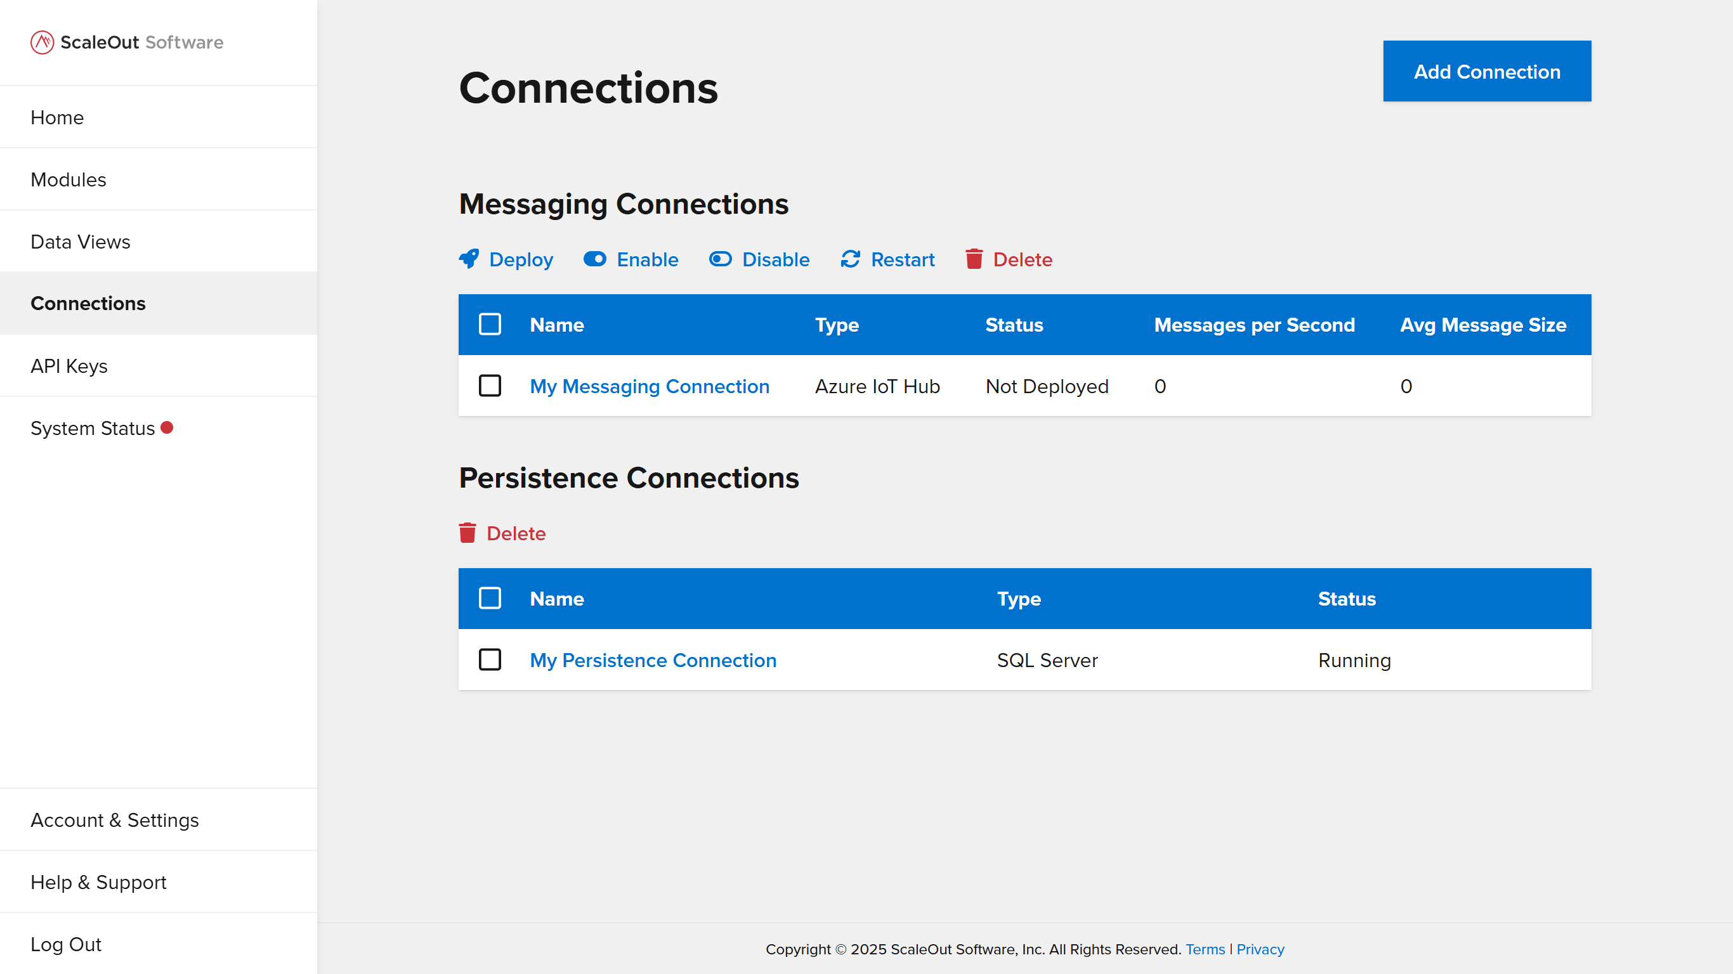
Task: Click the persistence table Name header
Action: pos(556,599)
